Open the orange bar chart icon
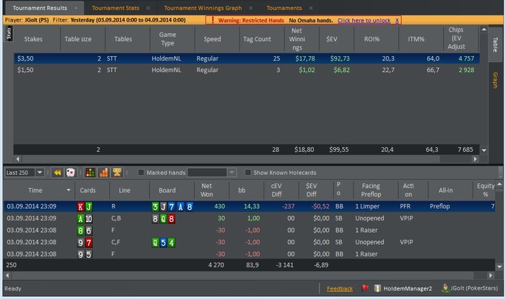 click(103, 173)
